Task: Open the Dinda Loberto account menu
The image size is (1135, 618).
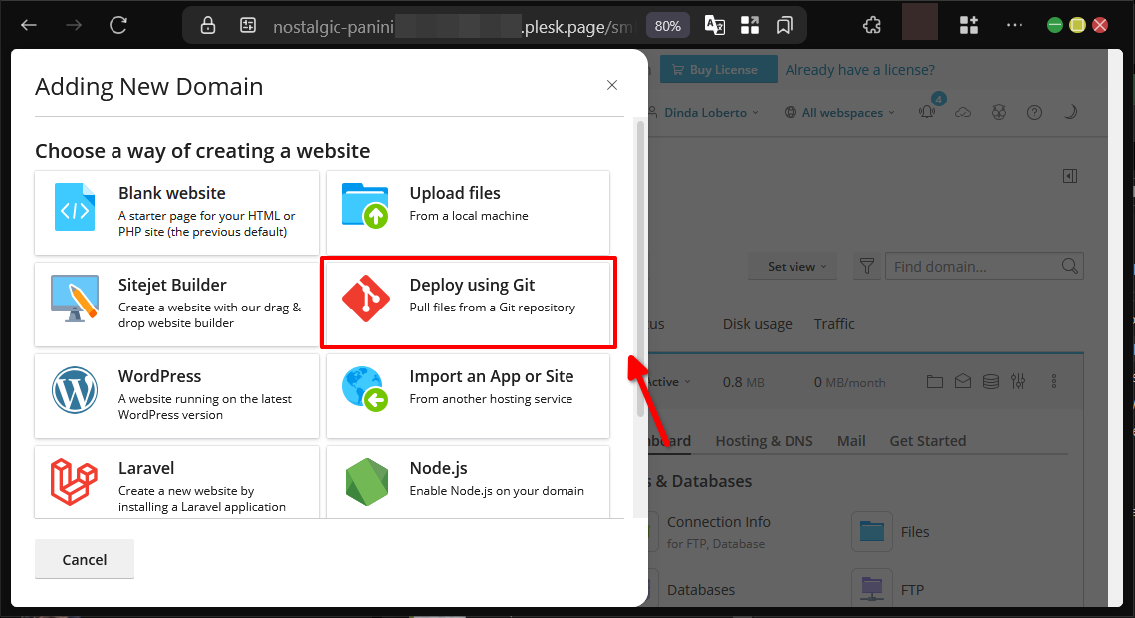Action: coord(709,113)
